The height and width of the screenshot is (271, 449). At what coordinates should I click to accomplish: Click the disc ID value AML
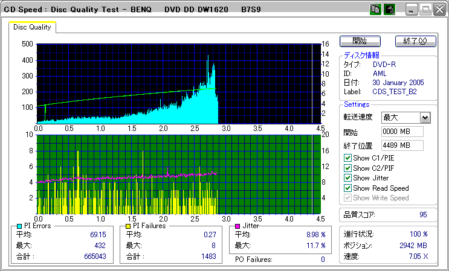pyautogui.click(x=380, y=74)
